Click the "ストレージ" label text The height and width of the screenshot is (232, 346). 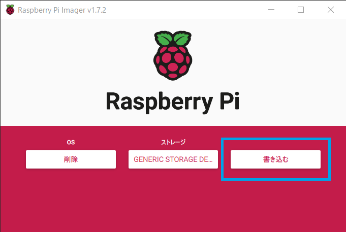pos(173,142)
